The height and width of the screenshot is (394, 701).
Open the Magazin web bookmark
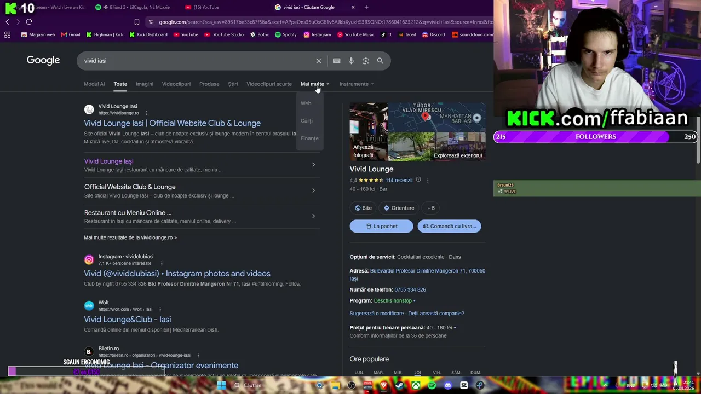tap(38, 34)
